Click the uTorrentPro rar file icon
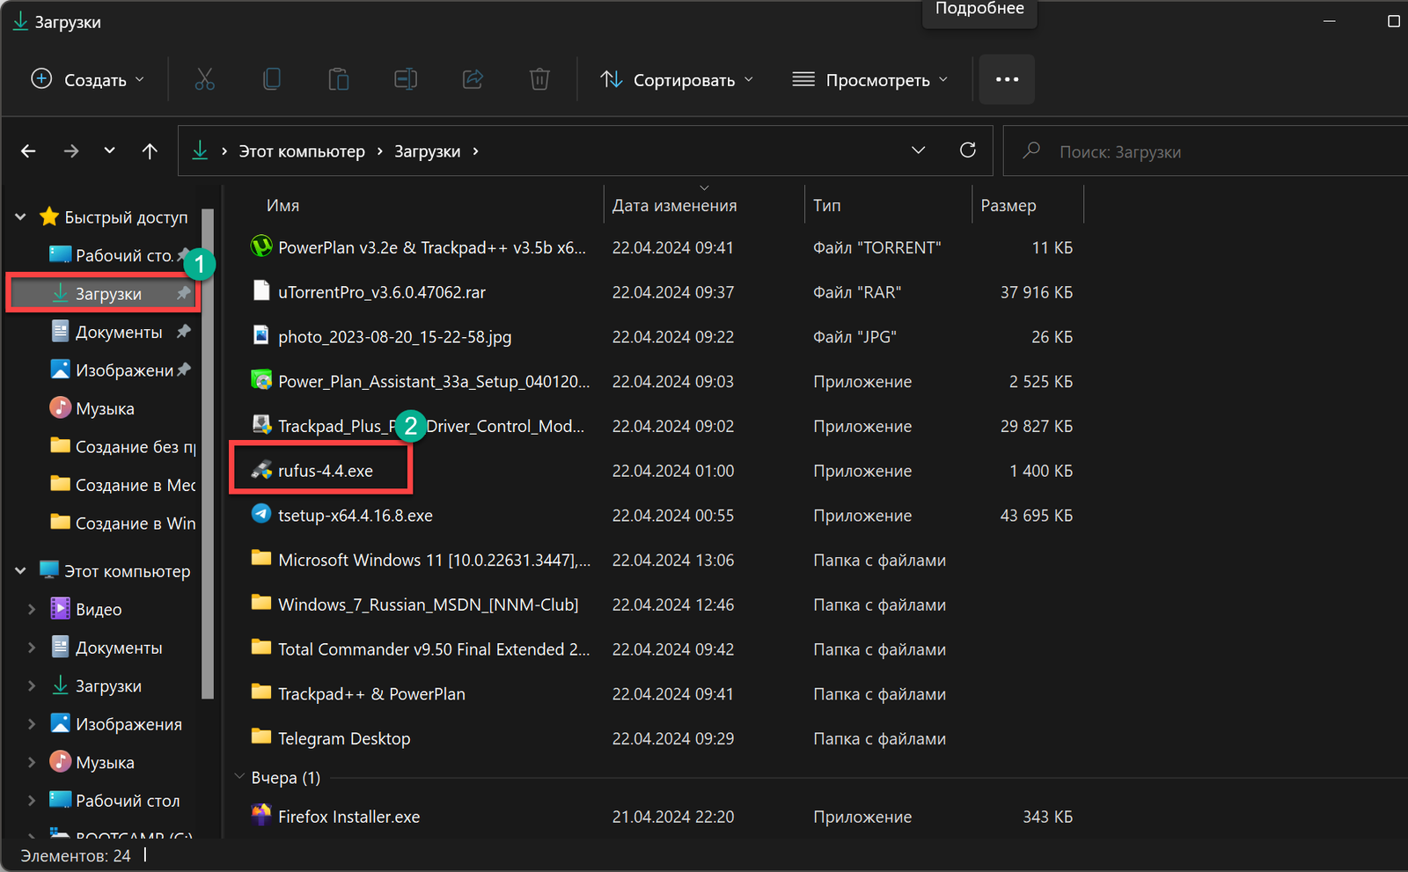1408x872 pixels. pyautogui.click(x=261, y=290)
